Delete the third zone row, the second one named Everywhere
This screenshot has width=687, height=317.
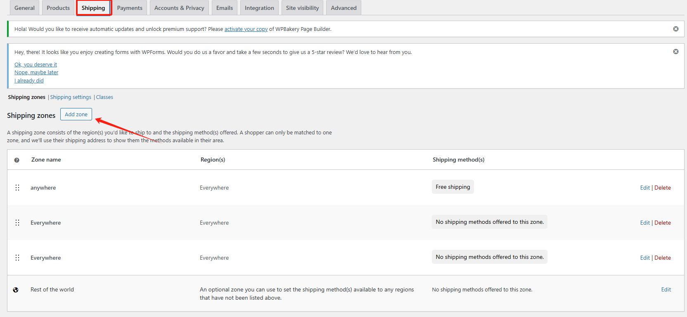point(663,258)
